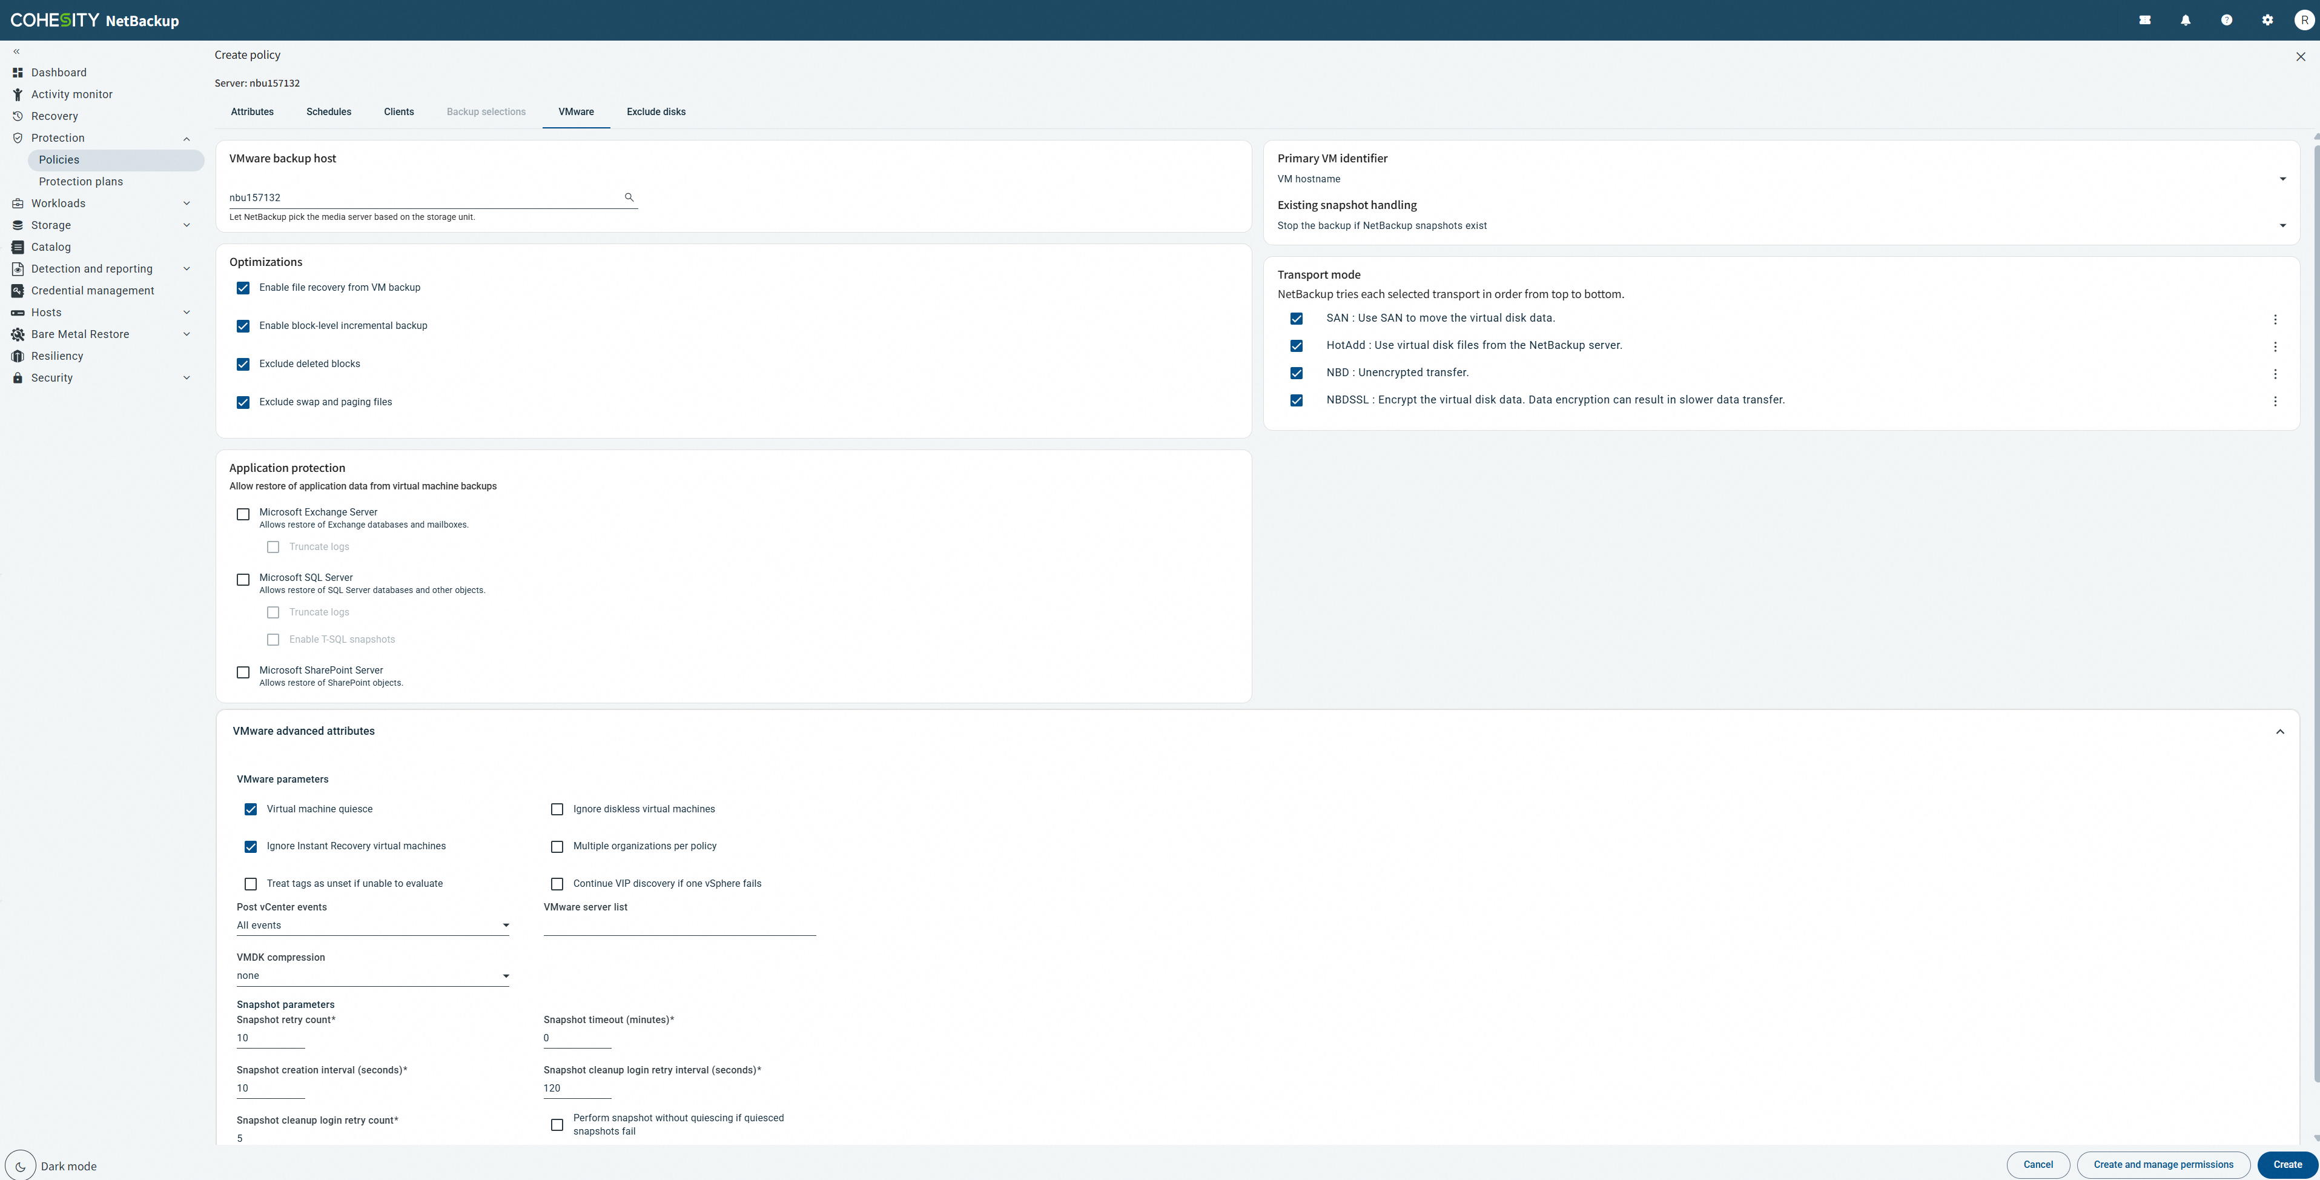Enable Microsoft SharePoint Server protection
The width and height of the screenshot is (2320, 1180).
[243, 673]
